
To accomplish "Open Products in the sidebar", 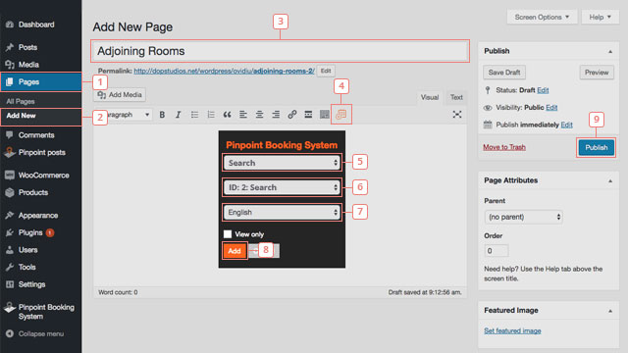I will pyautogui.click(x=32, y=192).
